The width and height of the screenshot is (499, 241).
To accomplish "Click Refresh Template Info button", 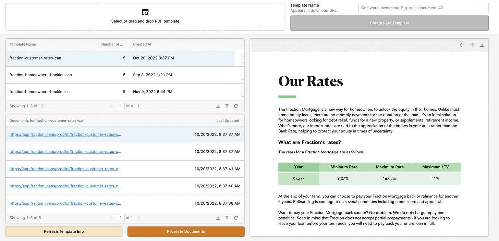I will tap(64, 231).
